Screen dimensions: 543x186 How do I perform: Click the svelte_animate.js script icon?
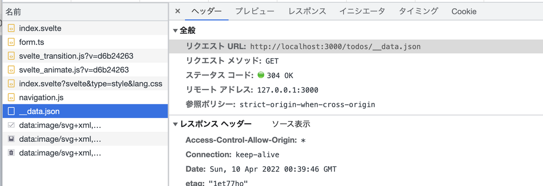click(x=11, y=70)
